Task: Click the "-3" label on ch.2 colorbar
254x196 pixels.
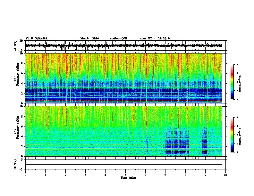Action: click(x=236, y=118)
